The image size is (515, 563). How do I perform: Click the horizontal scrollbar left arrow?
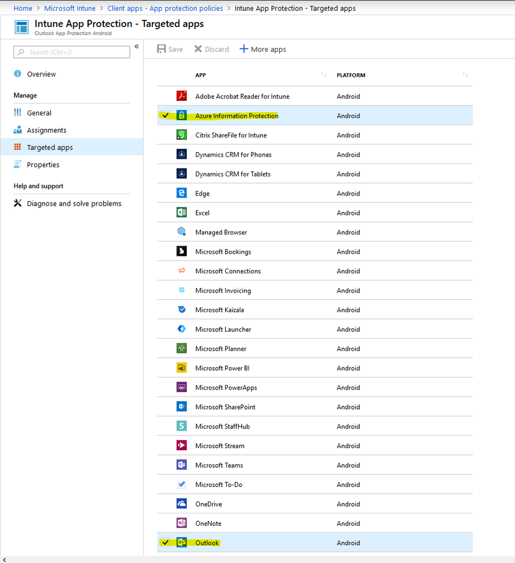[x=5, y=560]
